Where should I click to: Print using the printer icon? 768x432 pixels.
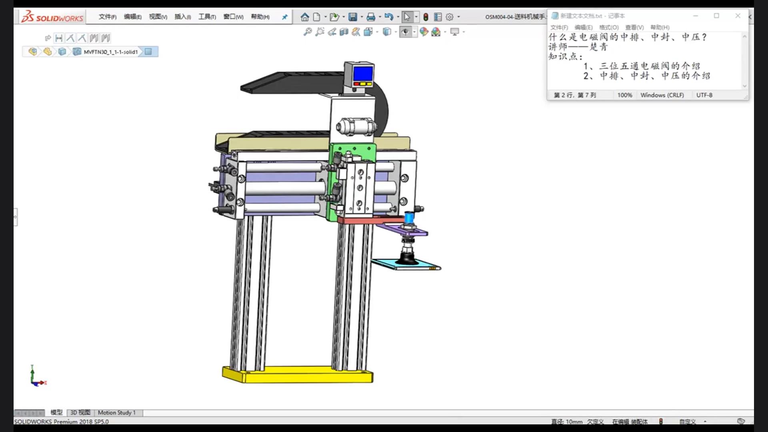(371, 17)
